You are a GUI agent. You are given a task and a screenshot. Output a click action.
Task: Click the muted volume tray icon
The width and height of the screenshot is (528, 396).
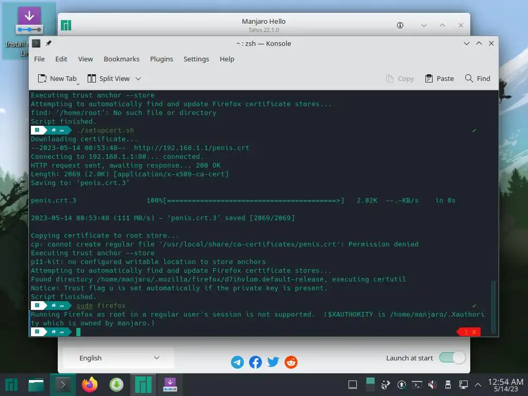[433, 385]
